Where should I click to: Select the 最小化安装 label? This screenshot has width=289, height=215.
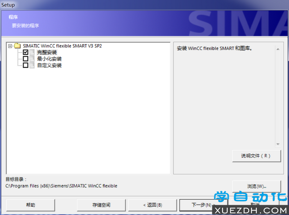(x=49, y=59)
